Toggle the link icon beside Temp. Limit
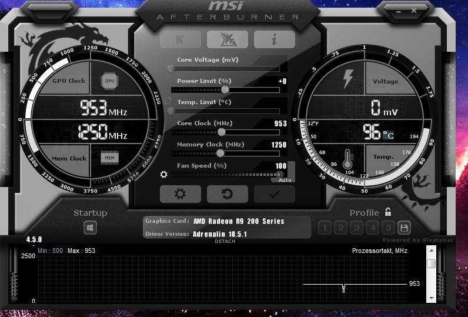Screen dimensions: 468x317 point(168,101)
